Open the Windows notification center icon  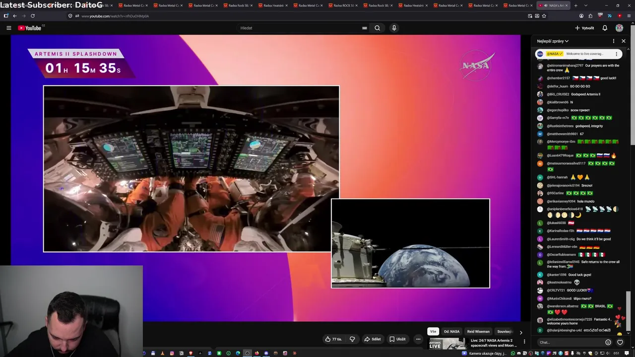[628, 353]
